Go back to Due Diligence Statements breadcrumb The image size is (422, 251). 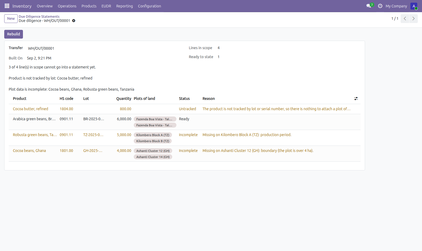[39, 16]
